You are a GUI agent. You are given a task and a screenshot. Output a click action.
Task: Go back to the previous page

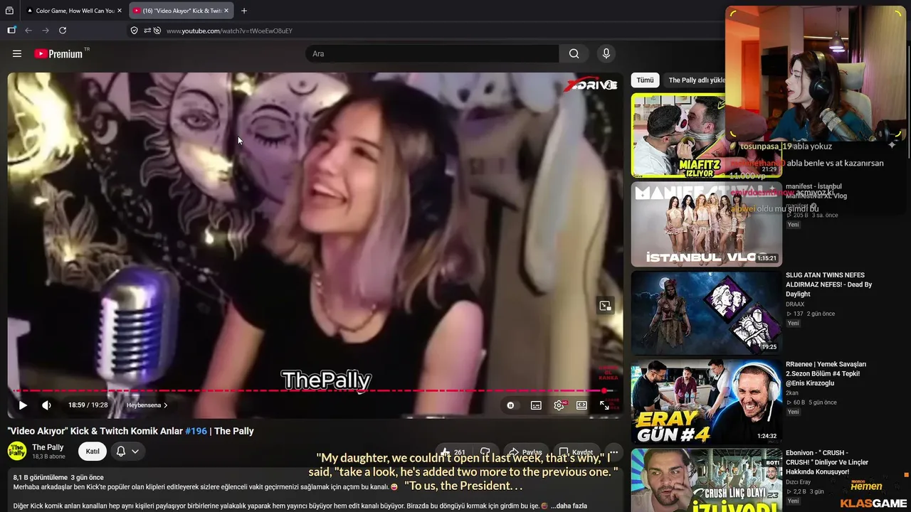click(x=28, y=31)
